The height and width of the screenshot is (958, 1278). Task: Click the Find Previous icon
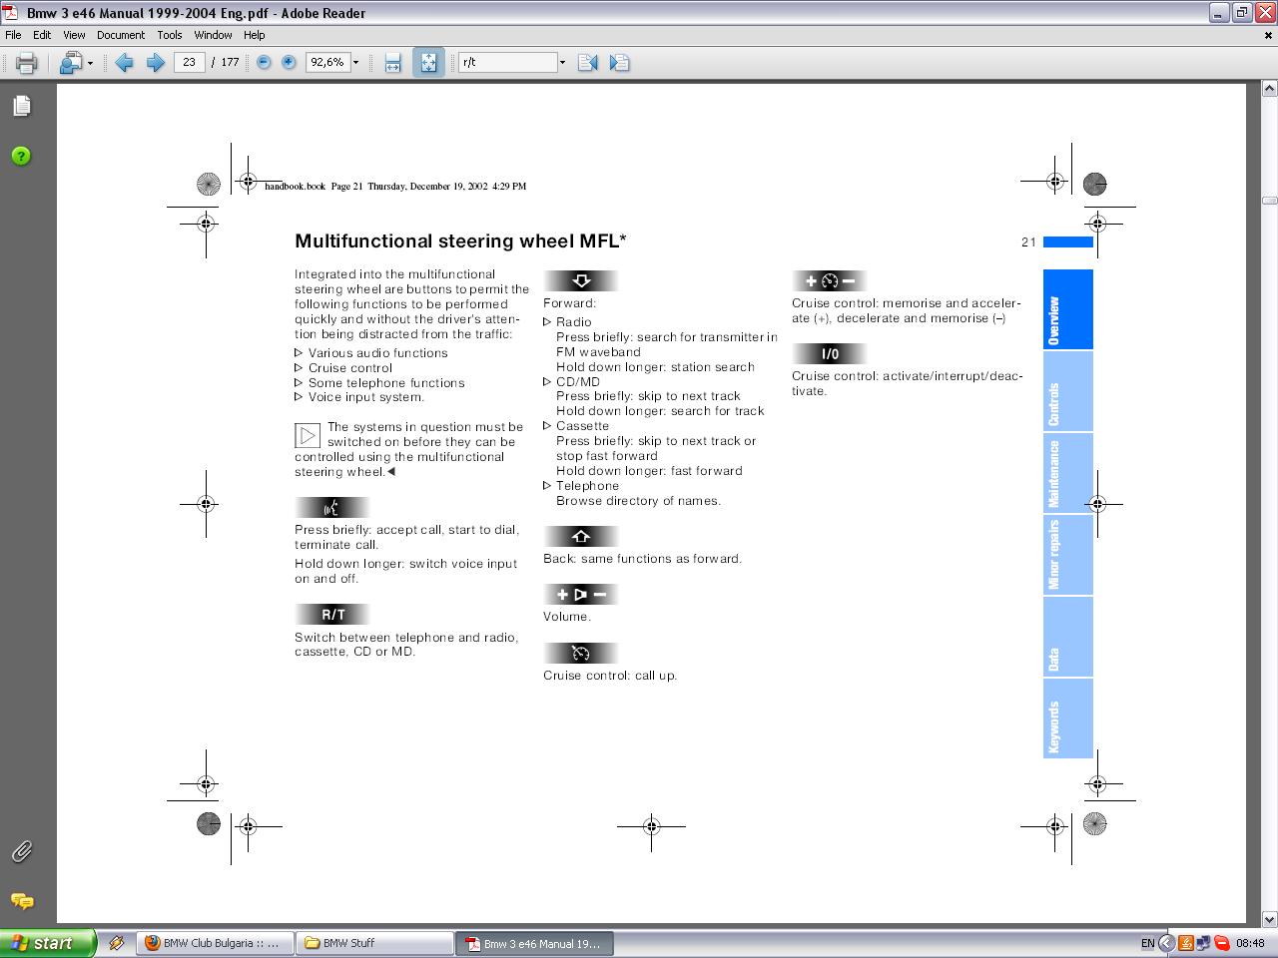tap(587, 63)
